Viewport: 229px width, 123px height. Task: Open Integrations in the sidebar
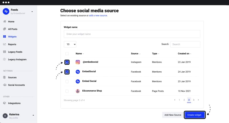click(x=14, y=103)
